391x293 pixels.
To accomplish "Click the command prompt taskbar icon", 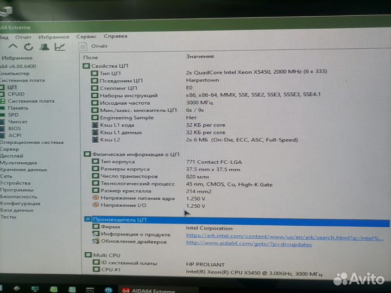I will [90, 290].
